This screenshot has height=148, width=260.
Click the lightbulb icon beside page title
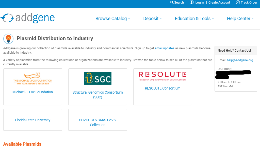tap(8, 39)
